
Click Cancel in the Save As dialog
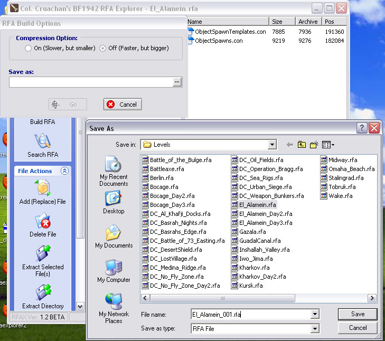[x=358, y=328]
